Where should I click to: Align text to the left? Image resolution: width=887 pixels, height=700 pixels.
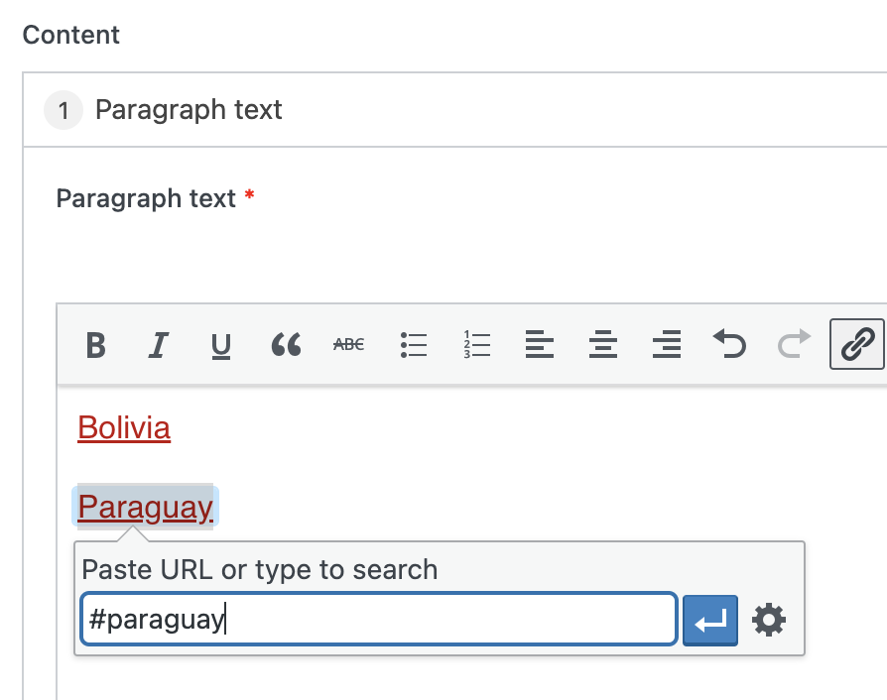point(539,345)
